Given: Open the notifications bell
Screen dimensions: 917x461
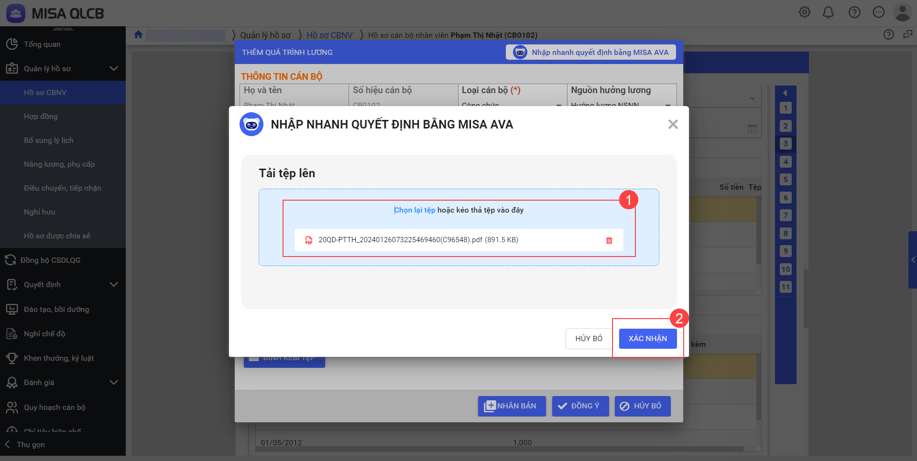Looking at the screenshot, I should (828, 12).
